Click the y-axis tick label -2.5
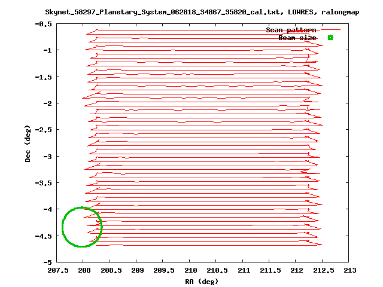Viewport: 383px width, 287px height. tap(44, 130)
